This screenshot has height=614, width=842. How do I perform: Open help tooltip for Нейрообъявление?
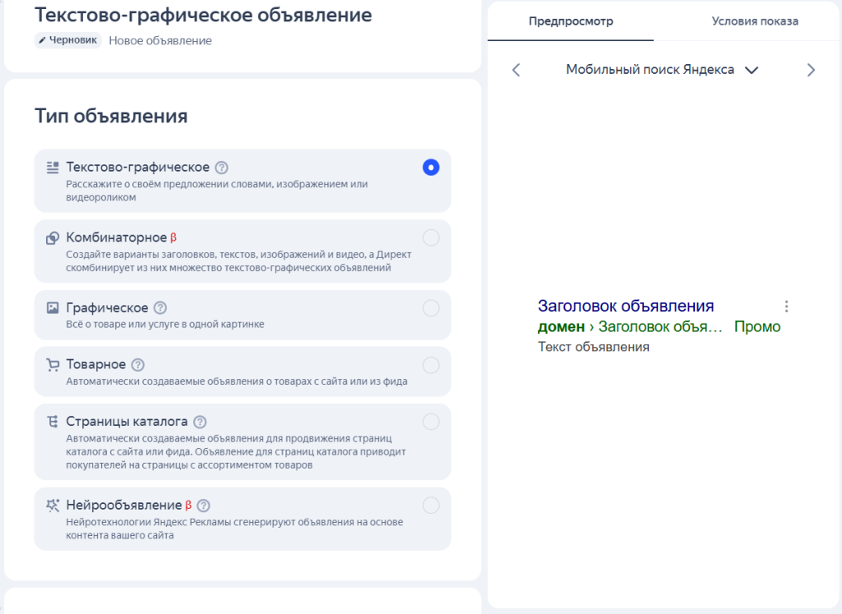click(204, 506)
